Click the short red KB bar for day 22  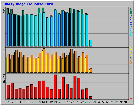tap(91, 98)
